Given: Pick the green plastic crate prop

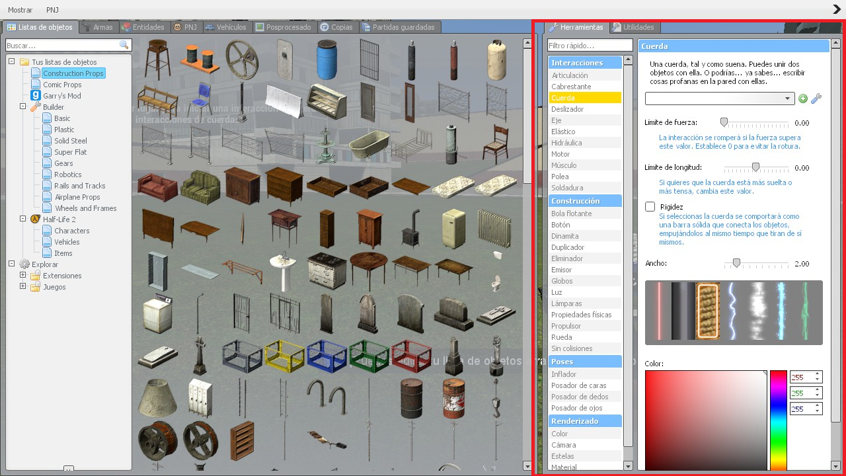Looking at the screenshot, I should [369, 356].
